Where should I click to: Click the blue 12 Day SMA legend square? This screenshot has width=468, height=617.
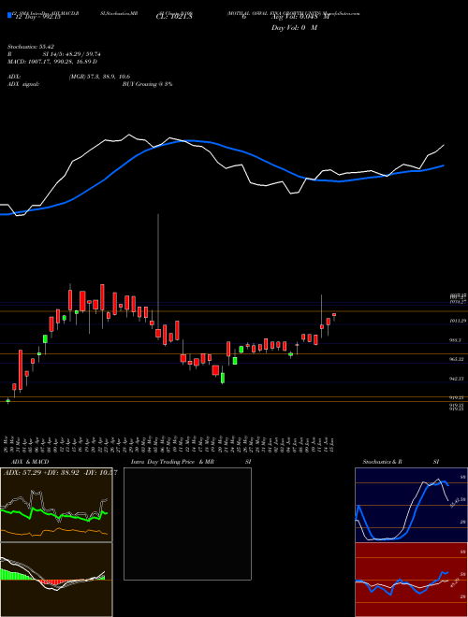click(9, 15)
